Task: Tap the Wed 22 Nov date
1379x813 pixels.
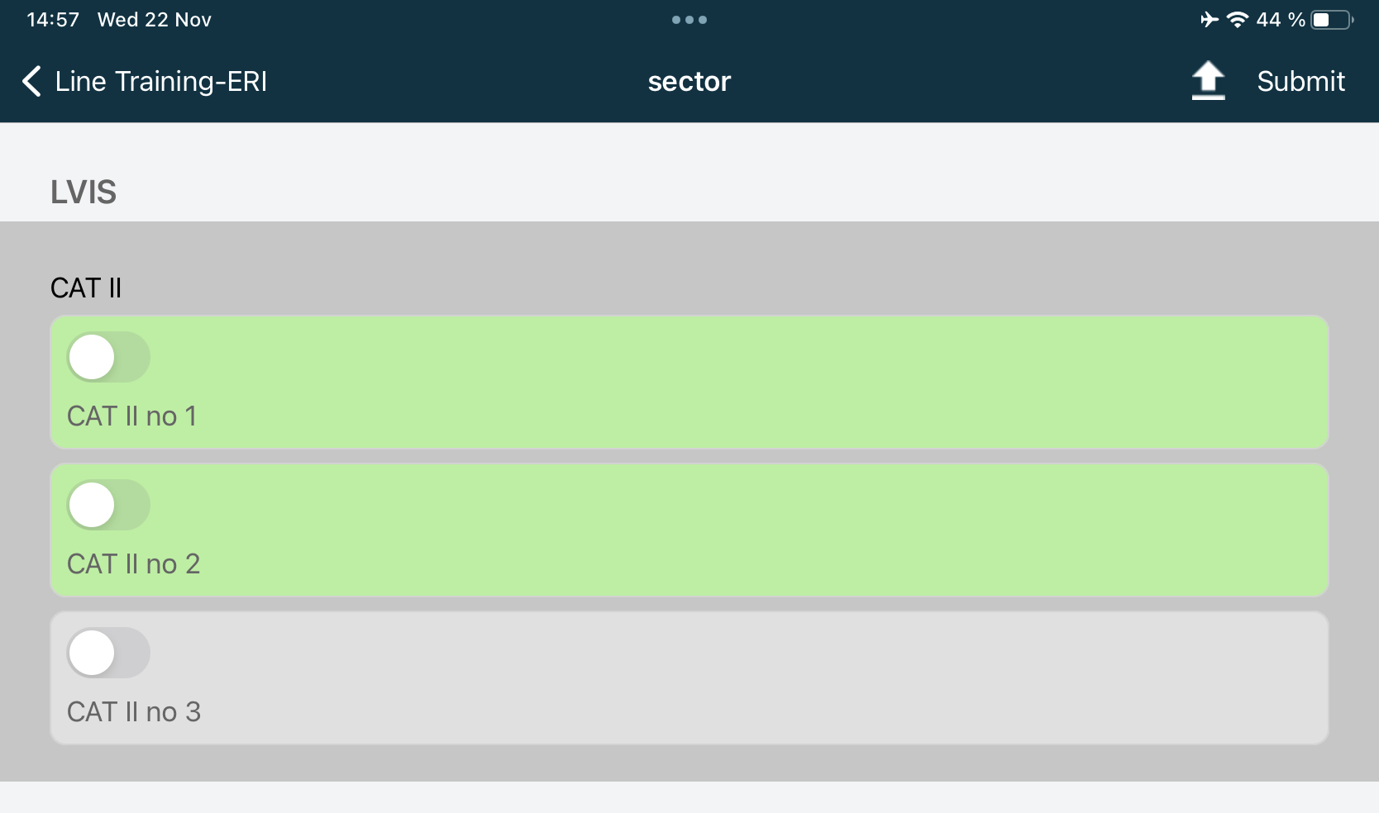Action: (x=155, y=20)
